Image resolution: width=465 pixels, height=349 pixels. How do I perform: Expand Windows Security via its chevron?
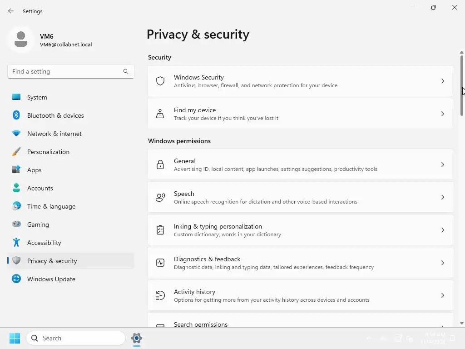click(443, 81)
